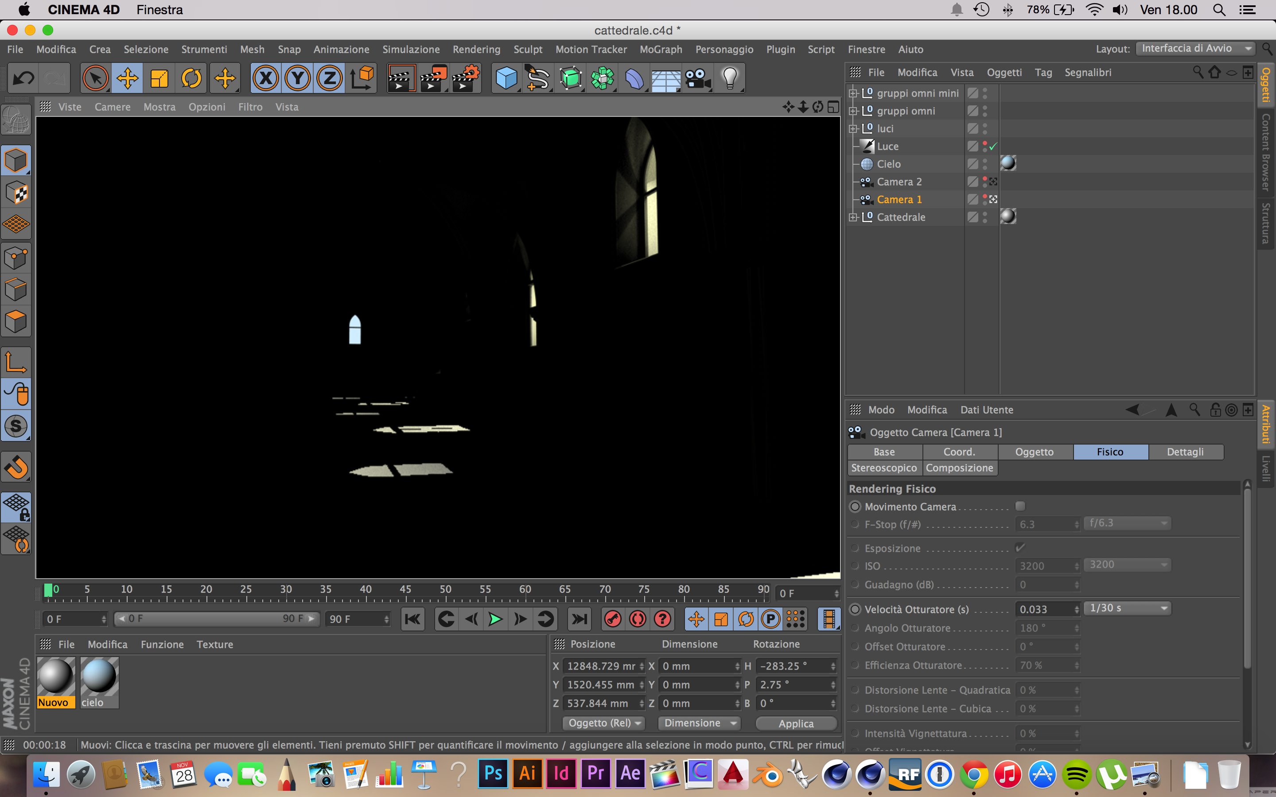Open Photoshop from the Dock
This screenshot has height=797, width=1276.
(x=493, y=774)
